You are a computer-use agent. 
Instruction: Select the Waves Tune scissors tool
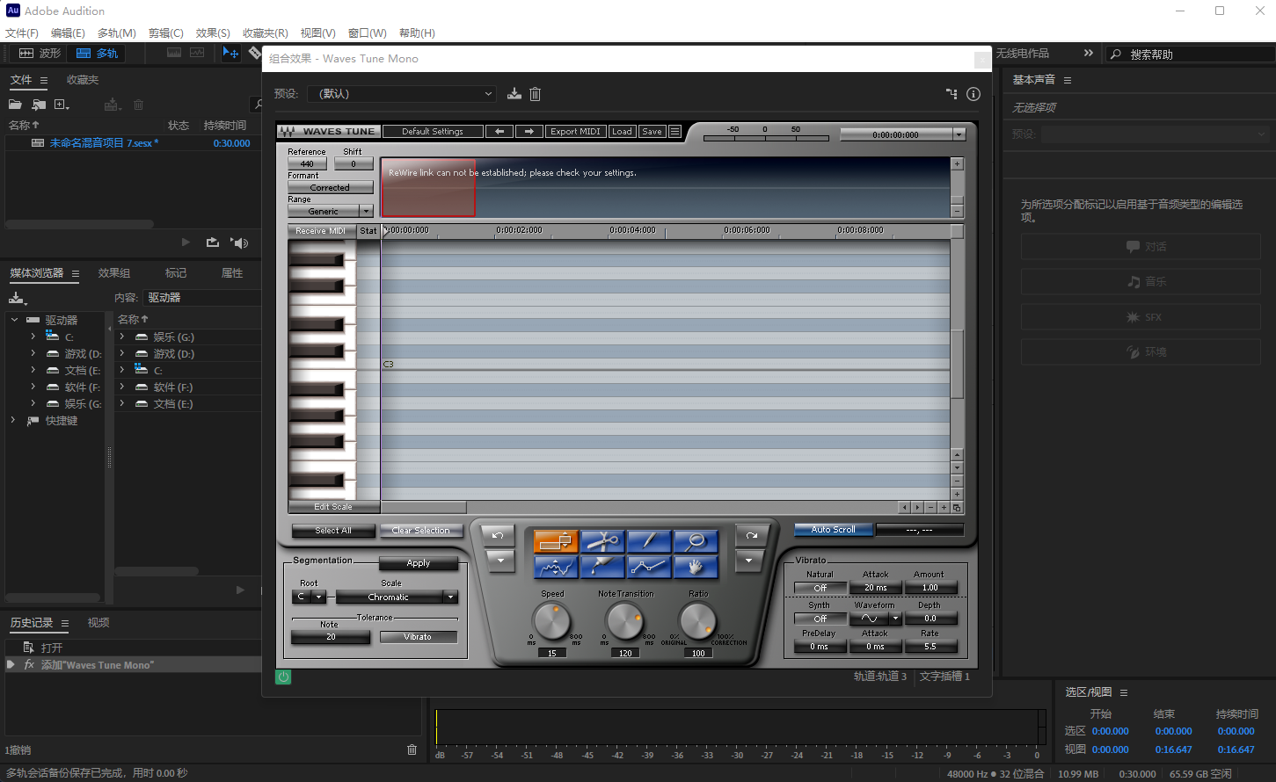pos(602,541)
